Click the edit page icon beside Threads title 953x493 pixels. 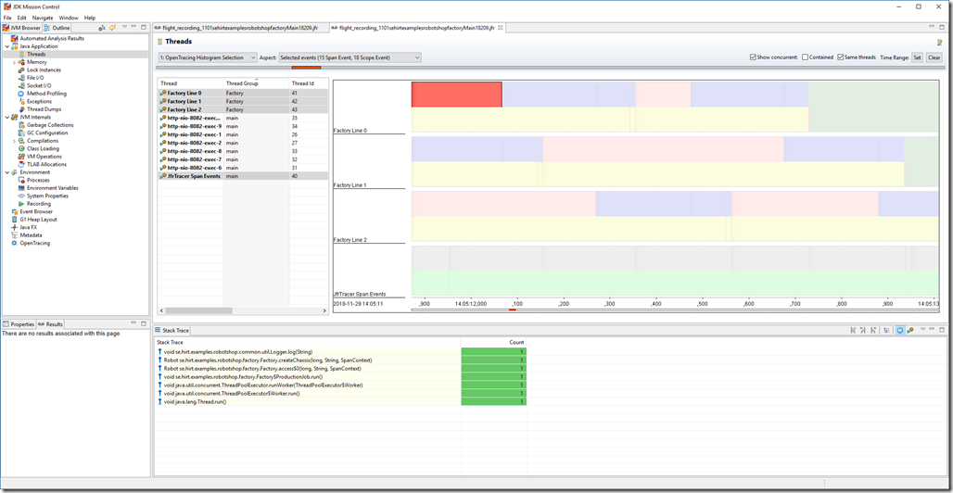coord(940,42)
